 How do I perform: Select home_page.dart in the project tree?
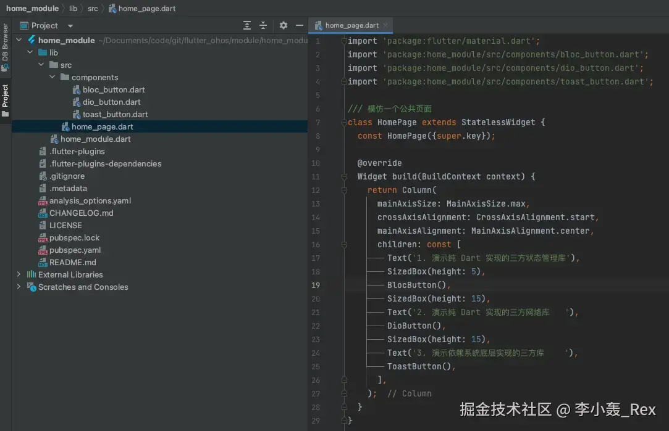[159, 127]
